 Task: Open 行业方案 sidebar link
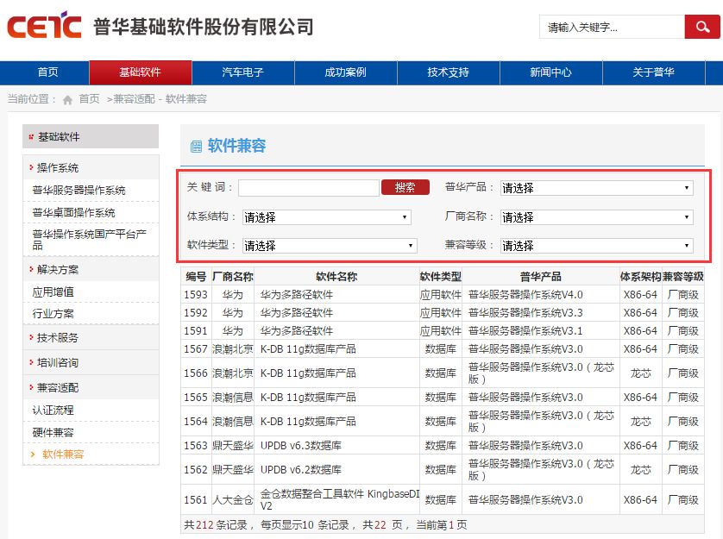tap(53, 314)
